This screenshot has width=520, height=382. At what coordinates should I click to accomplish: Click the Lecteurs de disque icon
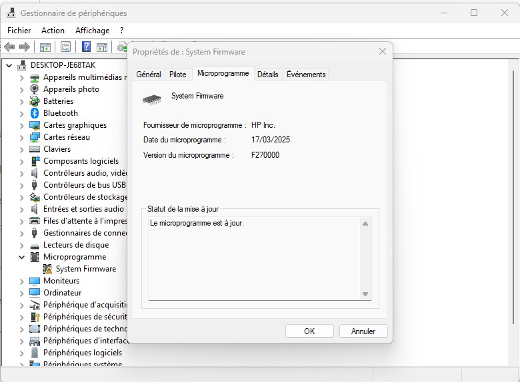point(35,246)
